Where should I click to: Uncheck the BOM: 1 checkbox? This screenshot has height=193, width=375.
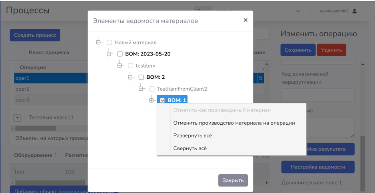(x=162, y=100)
